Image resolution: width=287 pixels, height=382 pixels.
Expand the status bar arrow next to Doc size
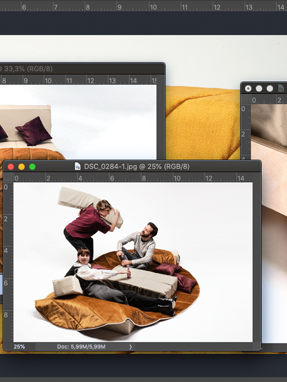(130, 347)
